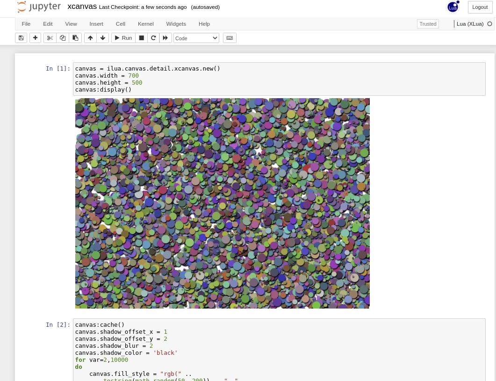
Task: Restart kernel and run all cells
Action: coord(165,38)
